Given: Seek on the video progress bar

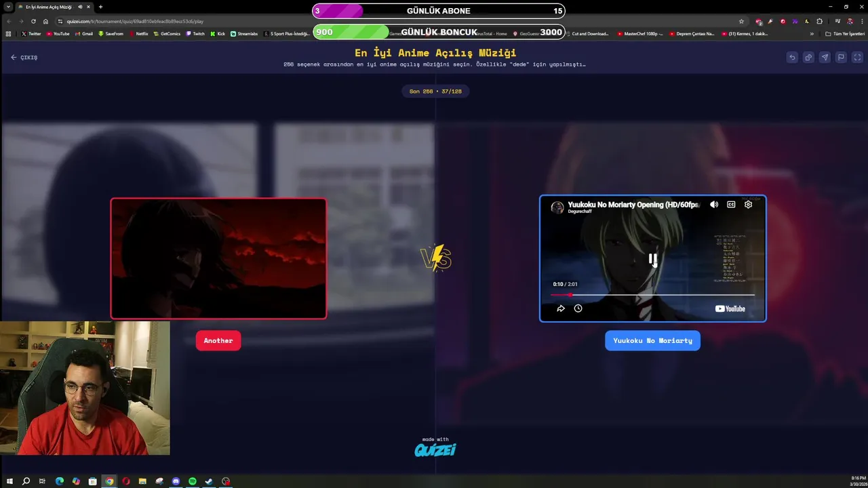Looking at the screenshot, I should pos(652,295).
